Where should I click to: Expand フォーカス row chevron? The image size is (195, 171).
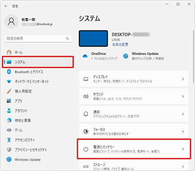click(x=183, y=131)
